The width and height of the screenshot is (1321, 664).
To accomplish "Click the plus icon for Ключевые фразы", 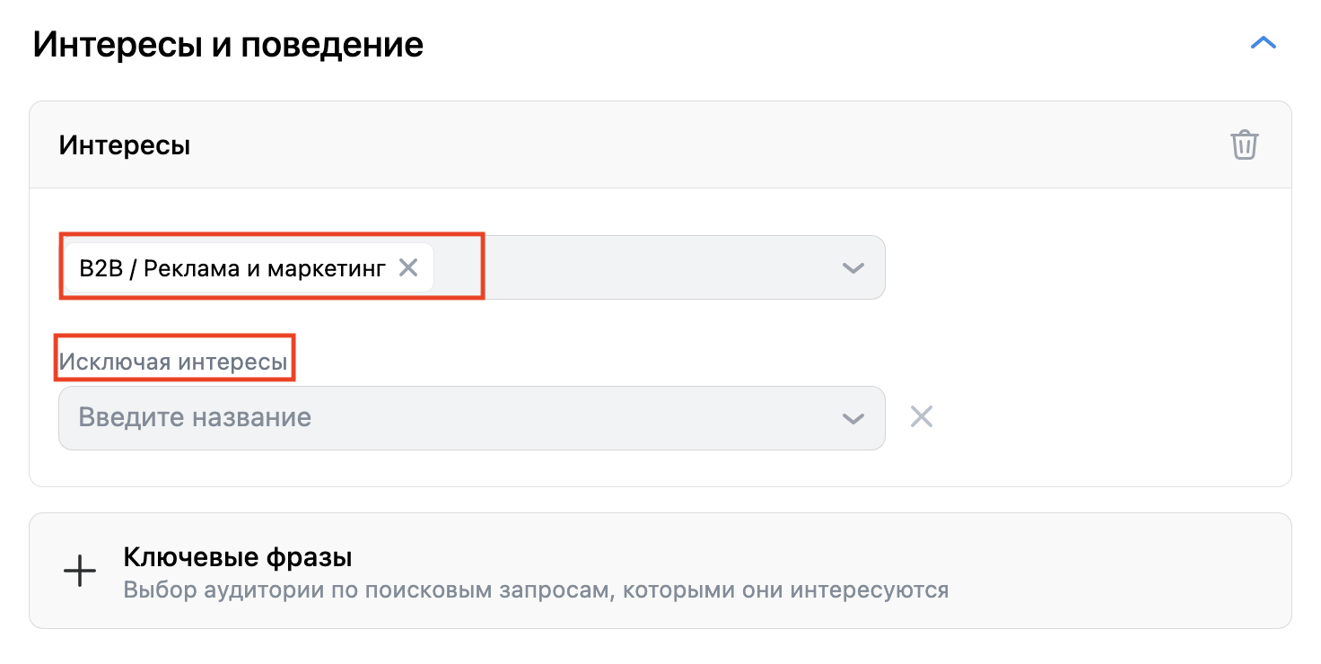I will [80, 571].
